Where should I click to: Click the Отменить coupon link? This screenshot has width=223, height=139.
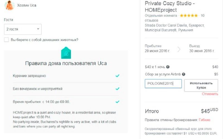(210, 94)
